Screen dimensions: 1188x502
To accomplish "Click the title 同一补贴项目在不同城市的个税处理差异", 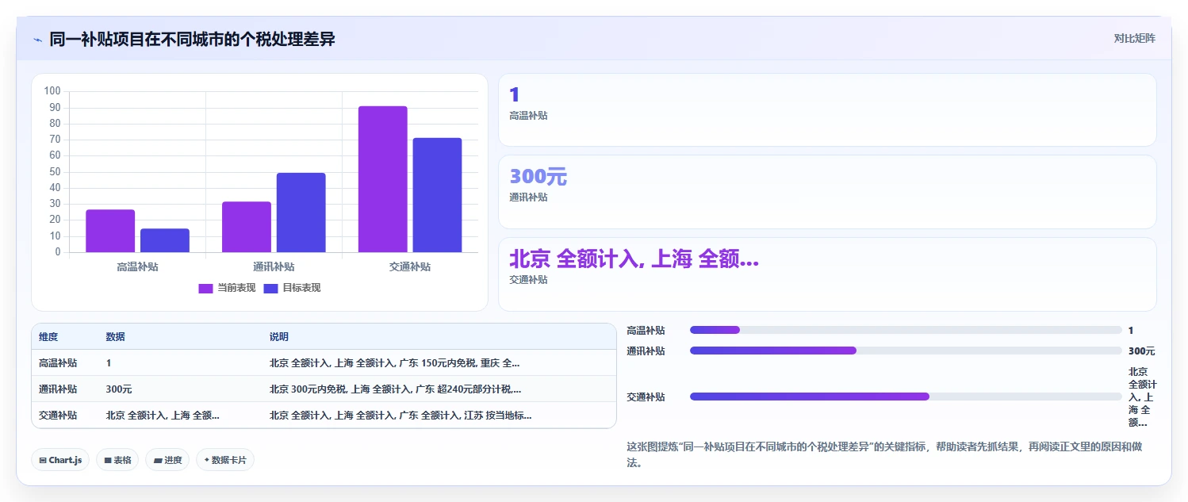I will point(192,39).
